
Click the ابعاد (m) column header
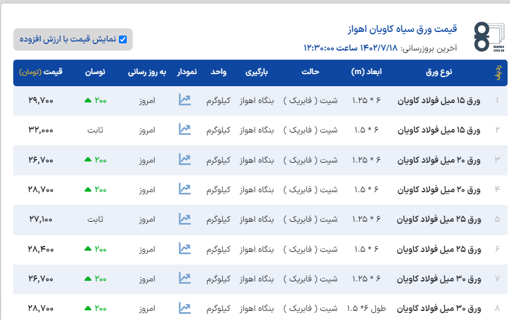367,72
